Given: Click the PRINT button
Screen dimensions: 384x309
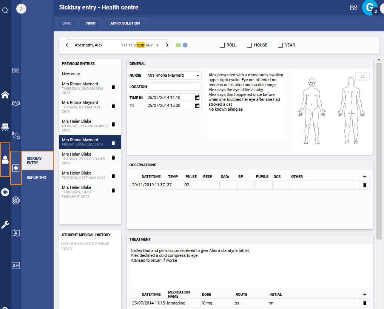Looking at the screenshot, I should [91, 23].
